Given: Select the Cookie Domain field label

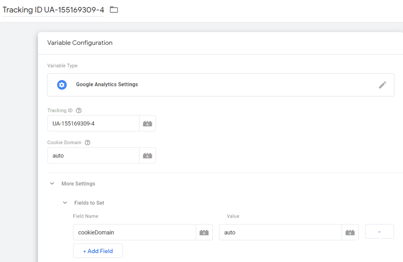Looking at the screenshot, I should point(64,143).
